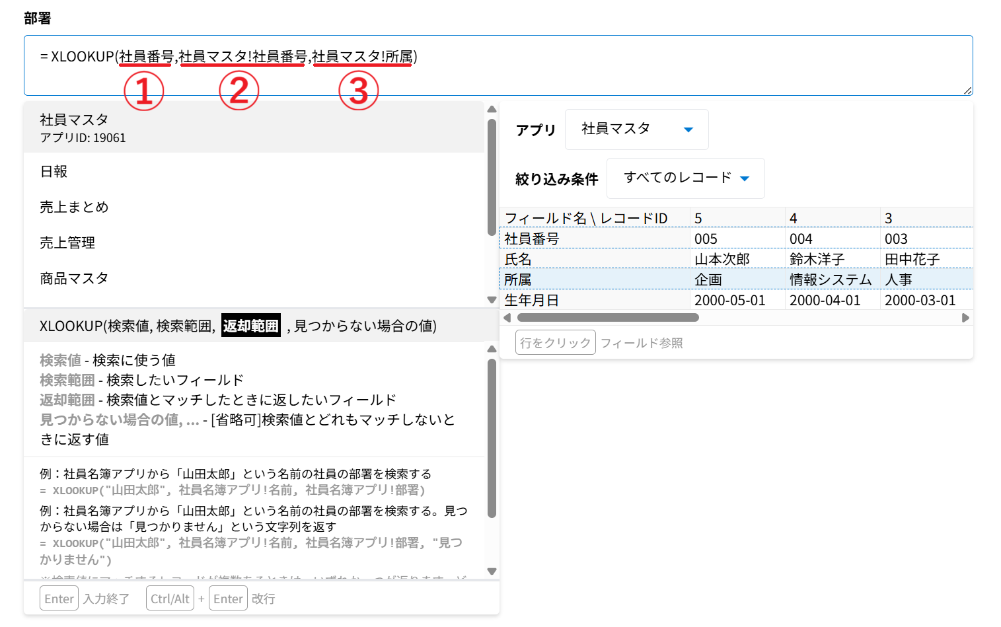Click the 氏名 field row in table
Viewport: 1001px width, 627px height.
click(595, 259)
